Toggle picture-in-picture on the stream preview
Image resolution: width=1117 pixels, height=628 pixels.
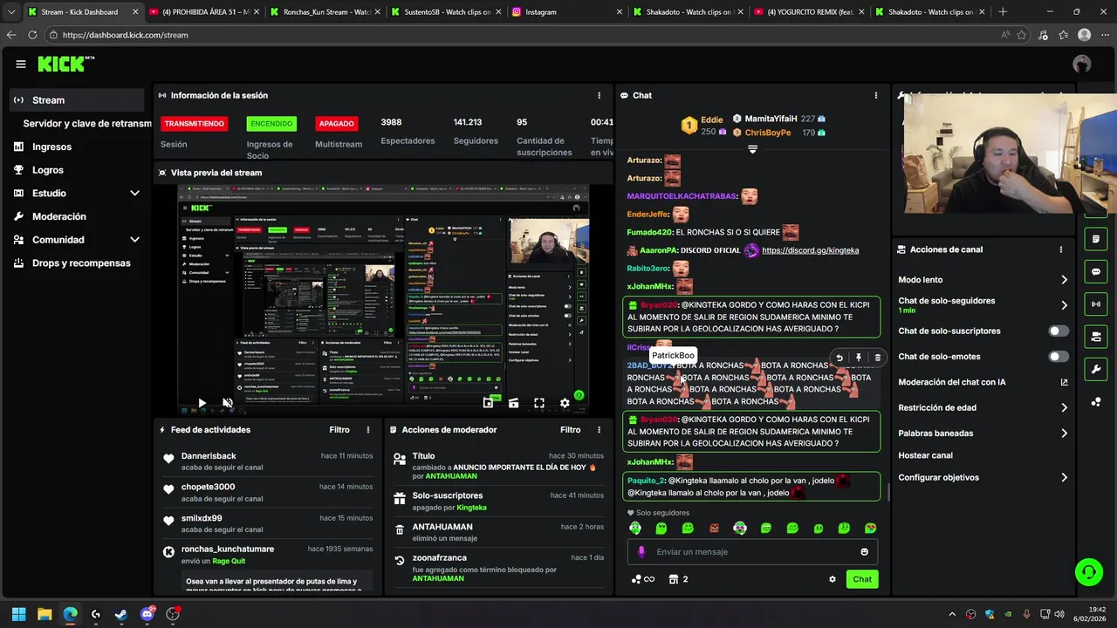(x=488, y=403)
